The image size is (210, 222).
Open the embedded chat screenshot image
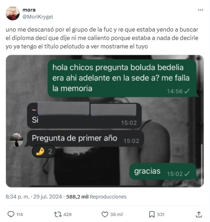(x=105, y=121)
